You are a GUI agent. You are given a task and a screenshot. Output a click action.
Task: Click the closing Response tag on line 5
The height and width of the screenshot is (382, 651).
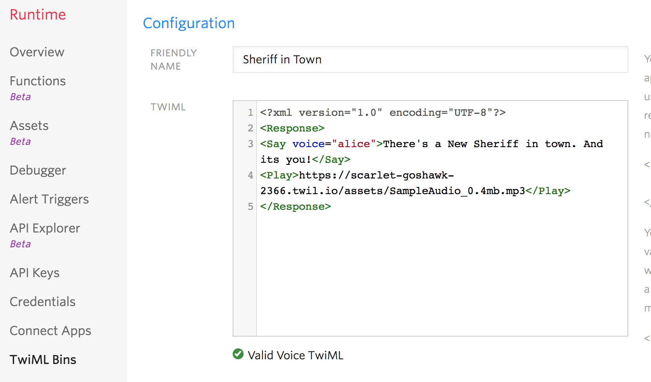tap(295, 207)
